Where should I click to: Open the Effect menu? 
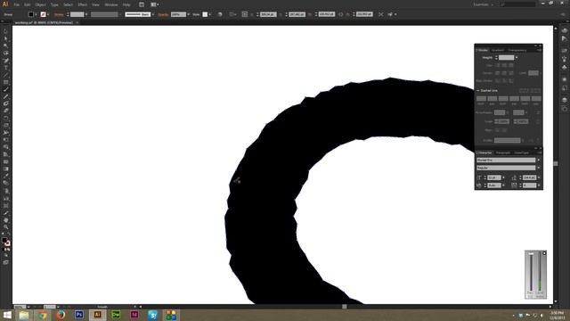point(83,4)
